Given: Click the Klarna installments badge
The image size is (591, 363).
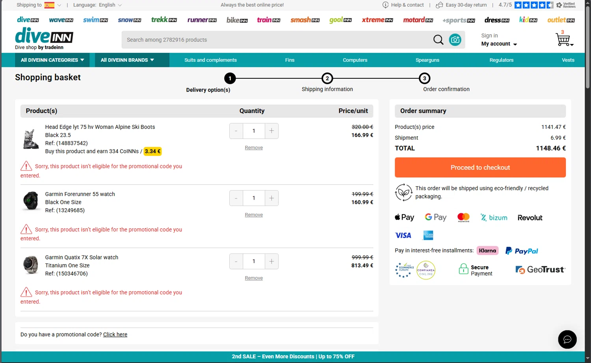Looking at the screenshot, I should [x=487, y=251].
